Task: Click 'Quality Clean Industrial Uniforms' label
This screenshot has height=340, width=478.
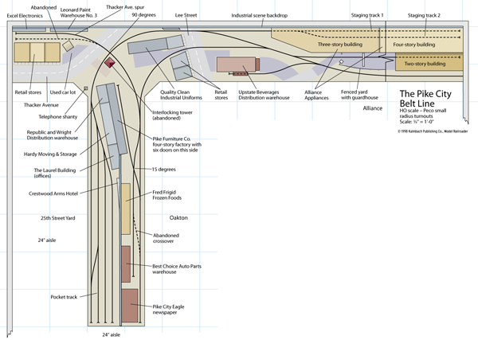Action: click(181, 95)
